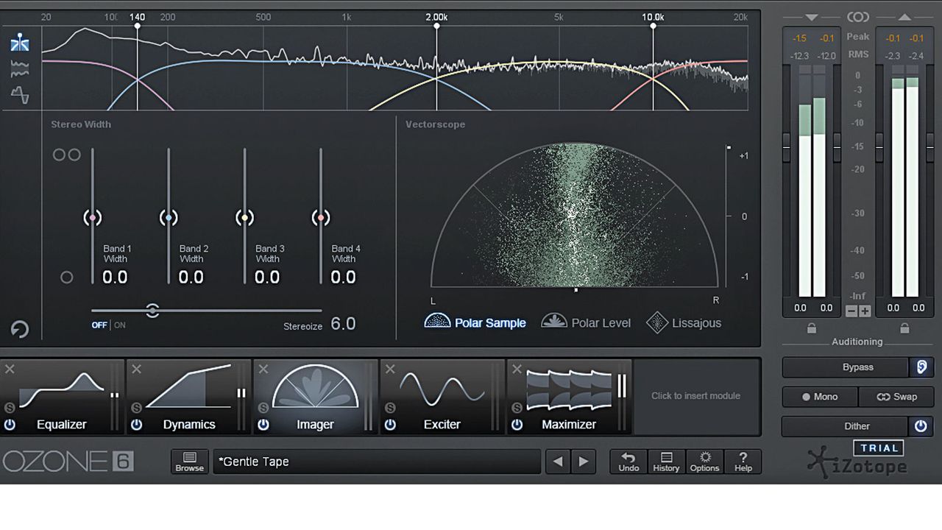The height and width of the screenshot is (530, 942).
Task: Toggle the ear gain-match icon
Action: click(x=920, y=367)
